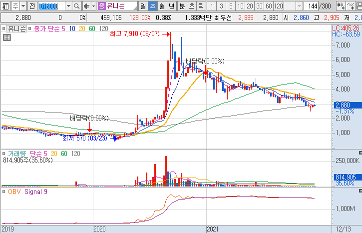Click the purple 증 badge icon

[101, 6]
